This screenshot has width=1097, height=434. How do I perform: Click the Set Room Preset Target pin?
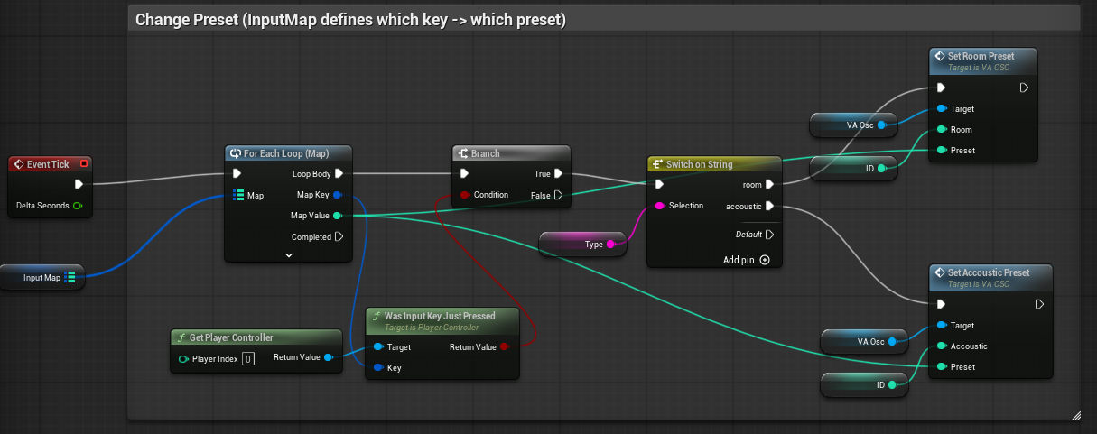(942, 109)
